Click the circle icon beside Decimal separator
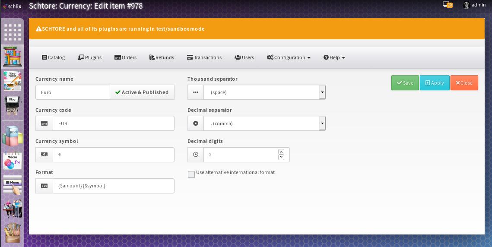This screenshot has width=492, height=247. [196, 123]
